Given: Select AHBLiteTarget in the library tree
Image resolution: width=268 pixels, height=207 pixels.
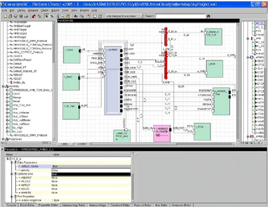Looking at the screenshot, I should [22, 26].
